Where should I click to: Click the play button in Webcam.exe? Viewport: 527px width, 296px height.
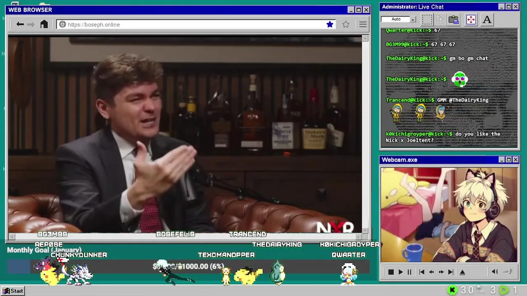point(401,272)
